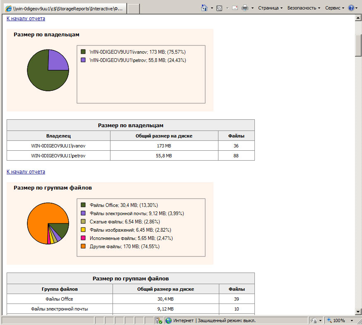The height and width of the screenshot is (325, 362).
Task: Click 'К началу отчета' link below owners table
Action: click(x=26, y=172)
